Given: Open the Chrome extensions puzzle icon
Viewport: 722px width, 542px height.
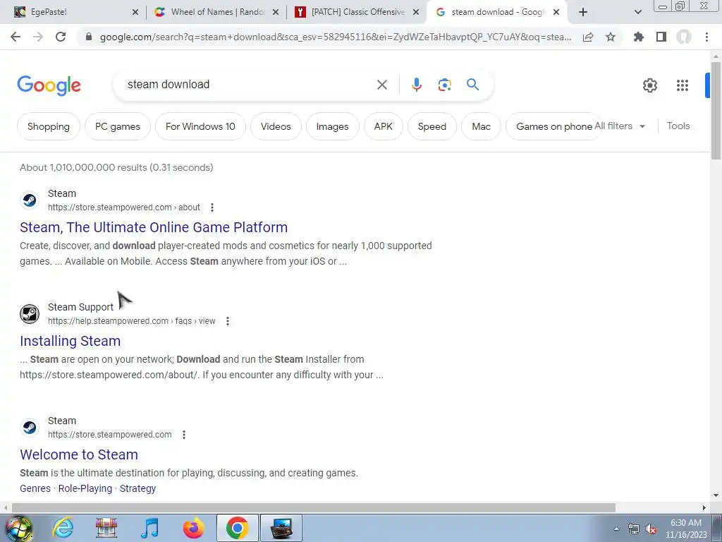Looking at the screenshot, I should 638,37.
